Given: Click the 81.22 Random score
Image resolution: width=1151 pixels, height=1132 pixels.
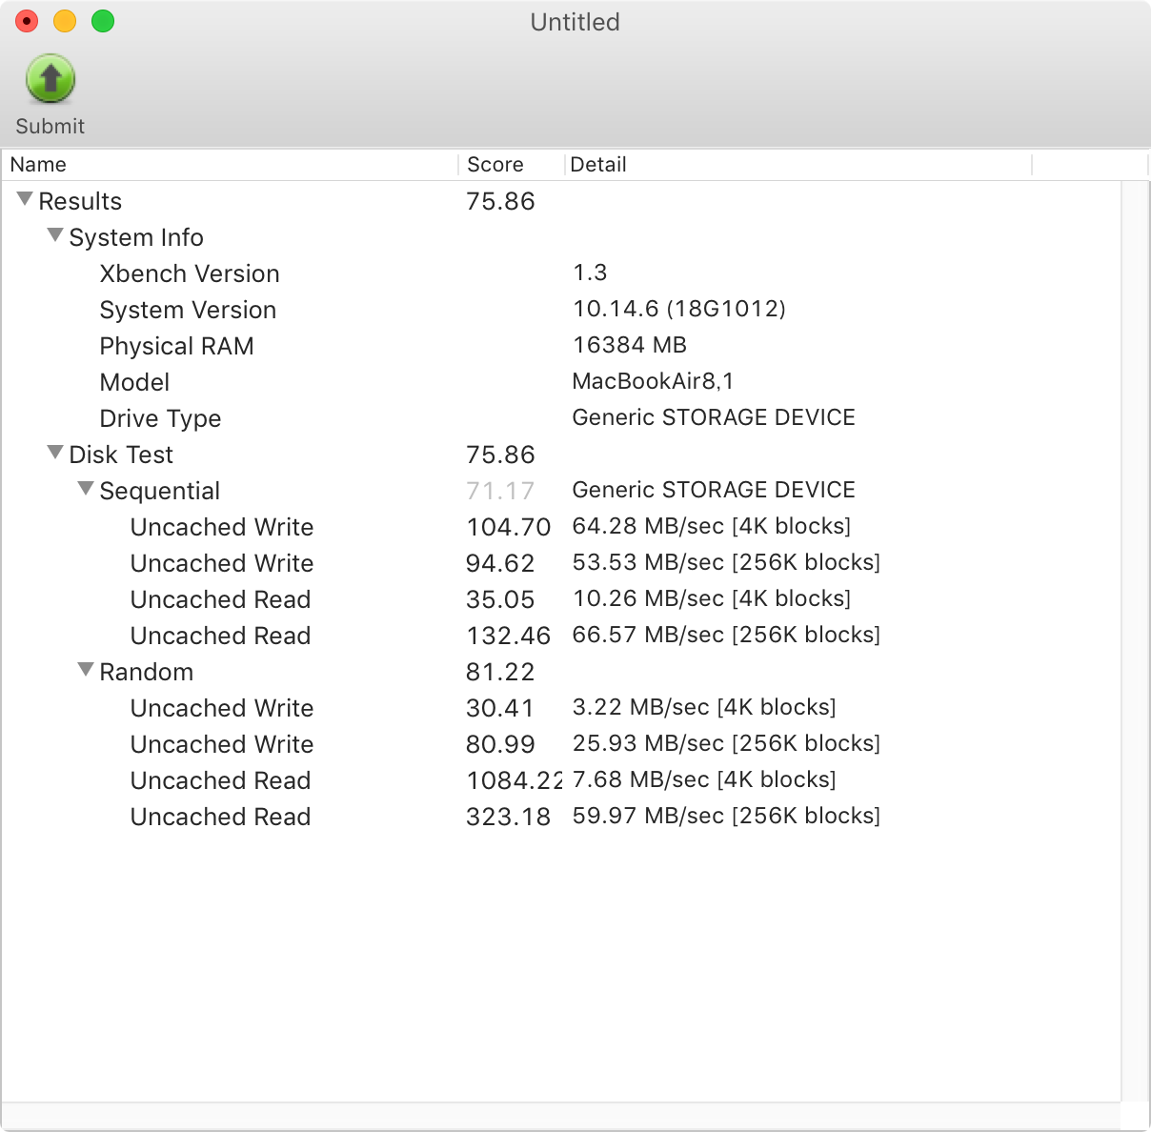Looking at the screenshot, I should point(500,672).
